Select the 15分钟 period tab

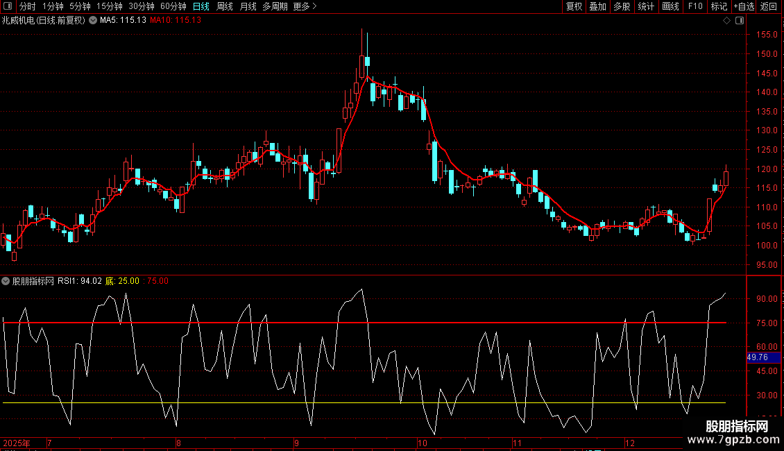pos(110,6)
